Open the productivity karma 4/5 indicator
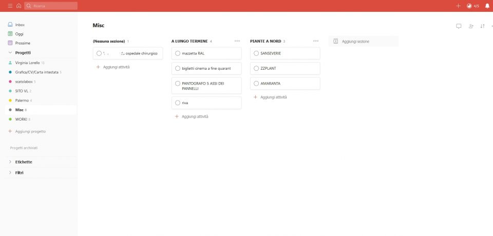This screenshot has width=493, height=236. click(472, 6)
